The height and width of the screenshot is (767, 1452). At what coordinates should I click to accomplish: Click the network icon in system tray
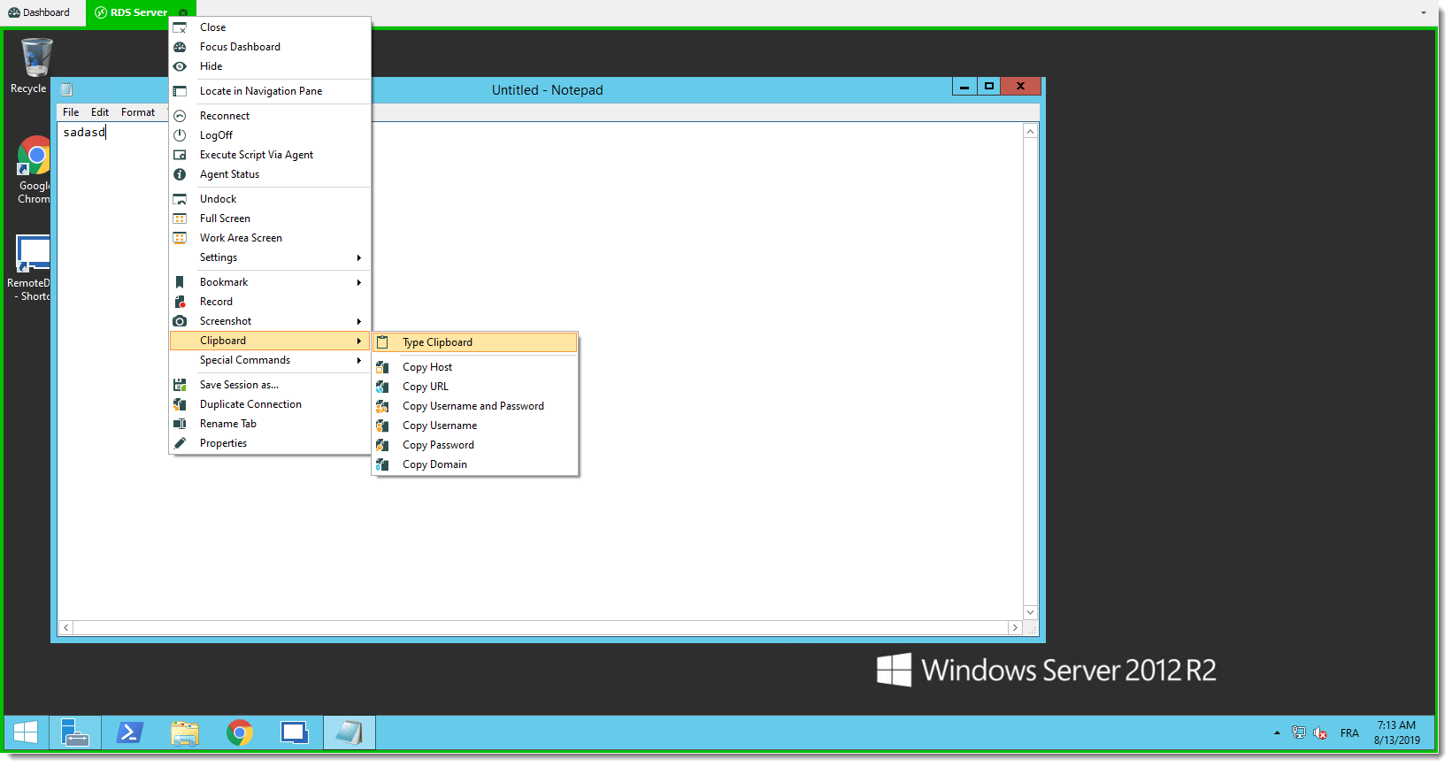[1299, 733]
